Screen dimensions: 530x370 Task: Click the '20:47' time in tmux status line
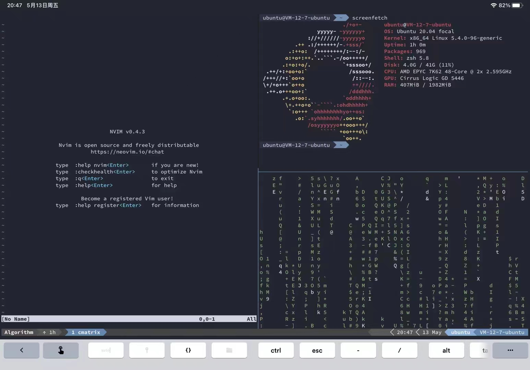pyautogui.click(x=405, y=332)
